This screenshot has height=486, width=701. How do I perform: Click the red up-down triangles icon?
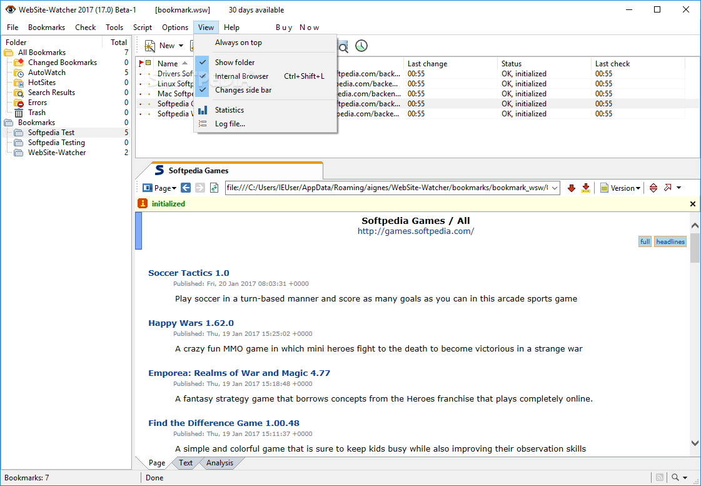click(653, 188)
